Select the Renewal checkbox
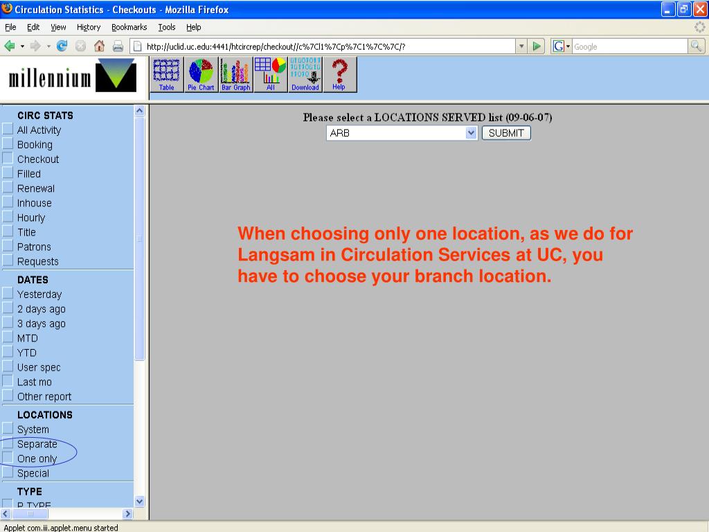Image resolution: width=709 pixels, height=532 pixels. coord(8,188)
